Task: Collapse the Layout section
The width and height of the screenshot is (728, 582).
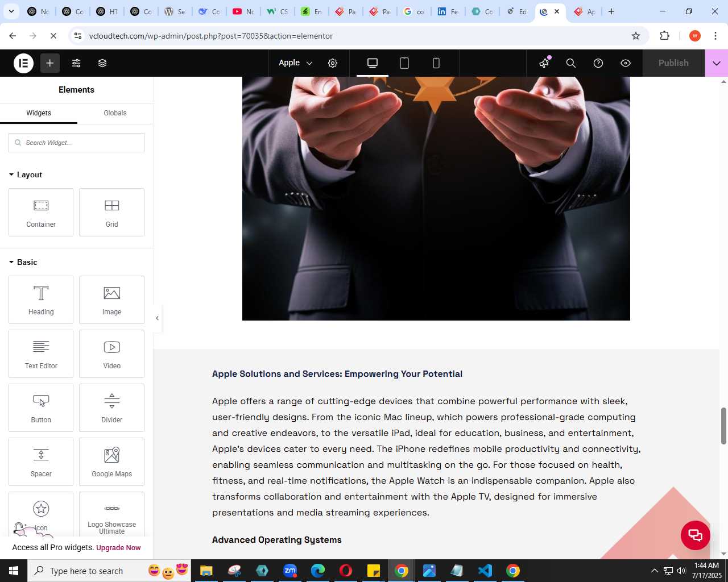Action: (x=26, y=174)
